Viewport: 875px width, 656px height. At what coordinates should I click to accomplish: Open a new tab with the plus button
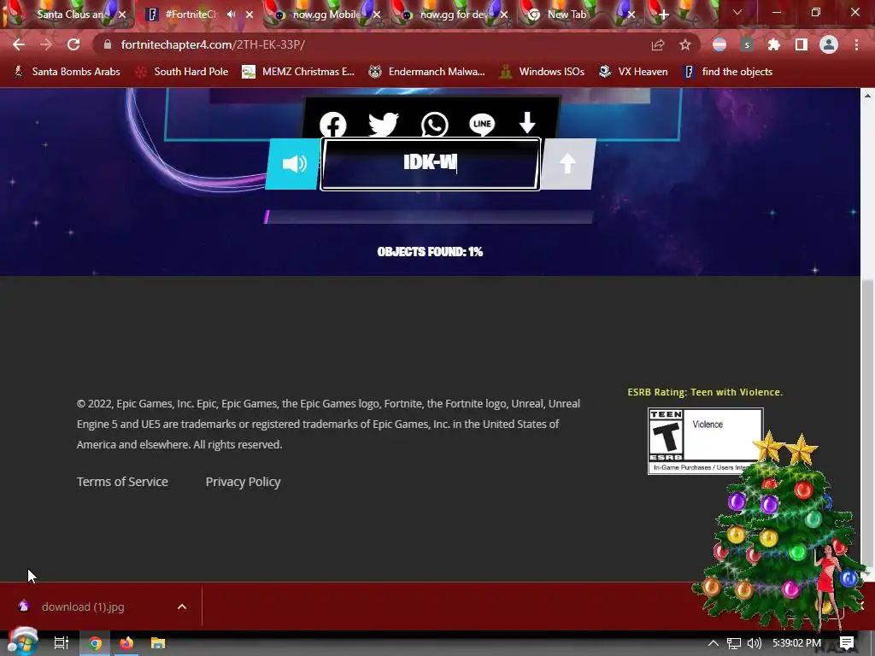tap(663, 15)
